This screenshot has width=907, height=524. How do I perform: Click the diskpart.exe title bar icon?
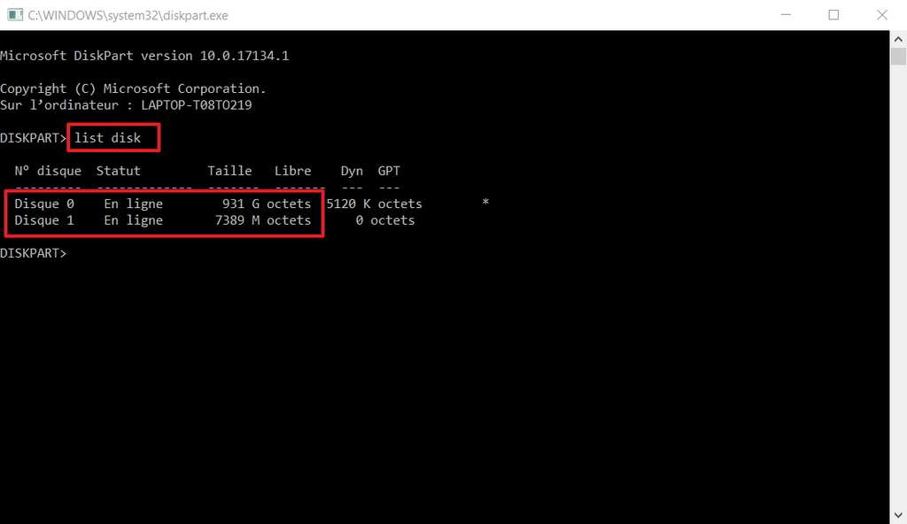15,15
